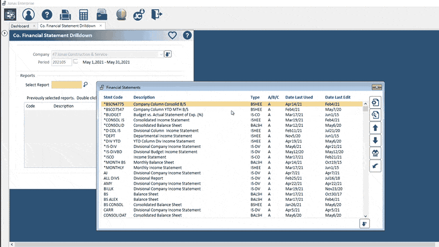Screen dimensions: 439x247
Task: Click the list scrollbar up arrow
Action: pos(366,104)
